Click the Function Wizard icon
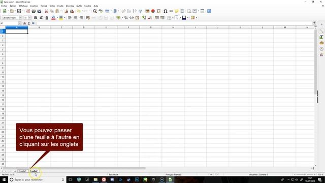325x183 pixels. [x=25, y=23]
